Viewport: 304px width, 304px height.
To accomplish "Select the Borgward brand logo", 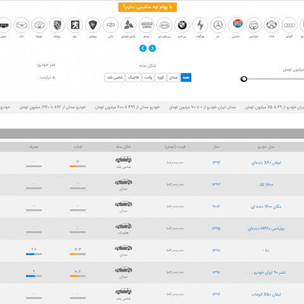I will pyautogui.click(x=200, y=25).
